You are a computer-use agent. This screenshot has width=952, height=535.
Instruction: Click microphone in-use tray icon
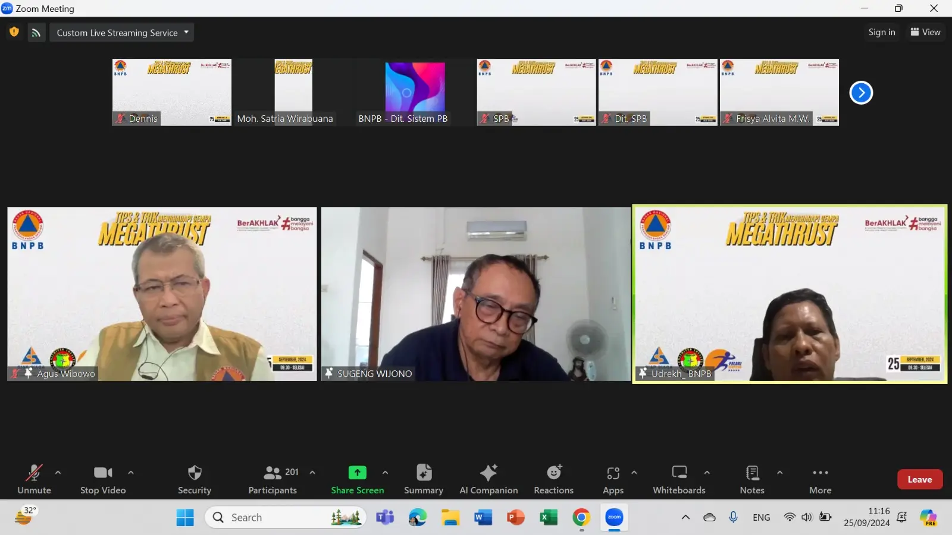(x=733, y=517)
